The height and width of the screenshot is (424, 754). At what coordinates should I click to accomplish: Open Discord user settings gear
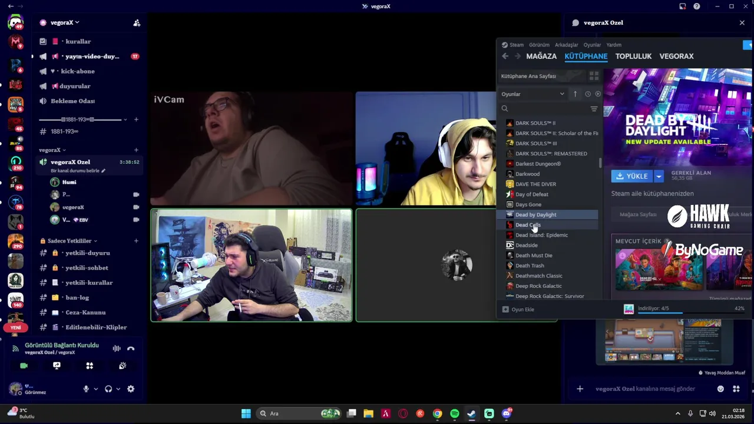pyautogui.click(x=131, y=389)
